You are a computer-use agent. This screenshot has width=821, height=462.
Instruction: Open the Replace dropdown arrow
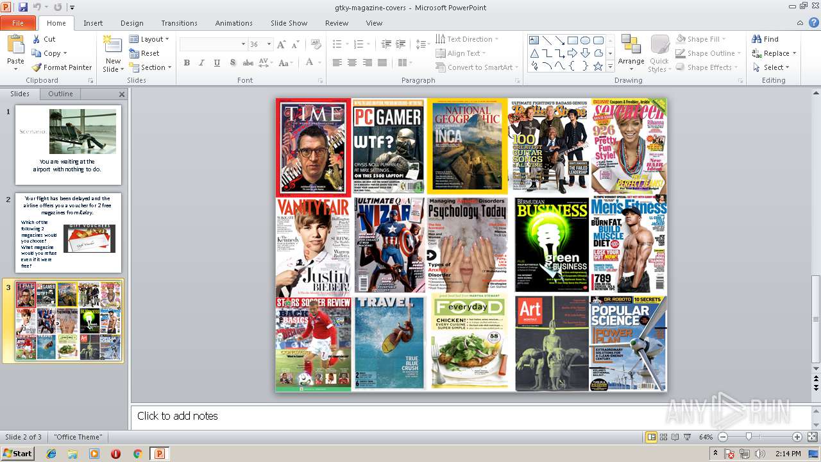[x=794, y=53]
